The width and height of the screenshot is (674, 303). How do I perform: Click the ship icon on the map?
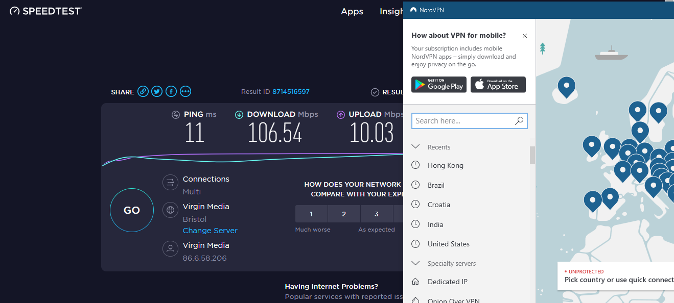click(610, 53)
